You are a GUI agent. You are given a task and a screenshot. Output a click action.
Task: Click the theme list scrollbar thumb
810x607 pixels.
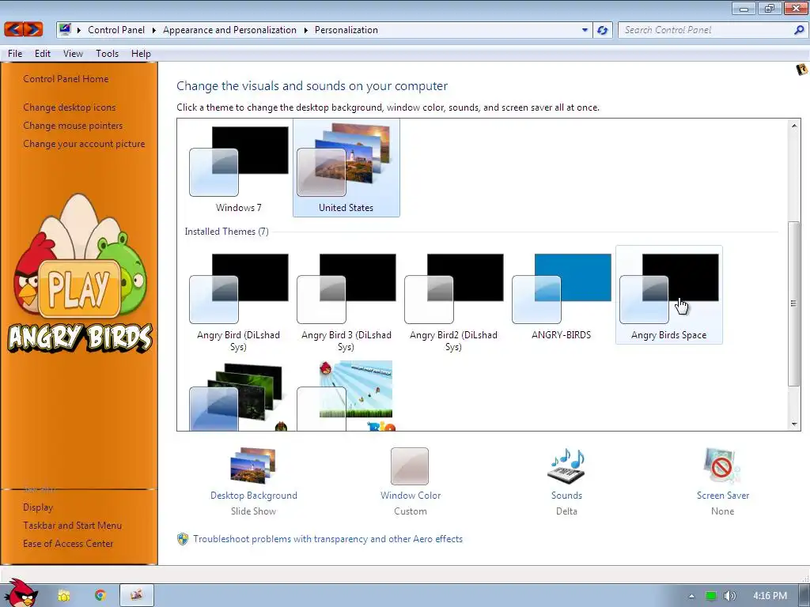(794, 303)
